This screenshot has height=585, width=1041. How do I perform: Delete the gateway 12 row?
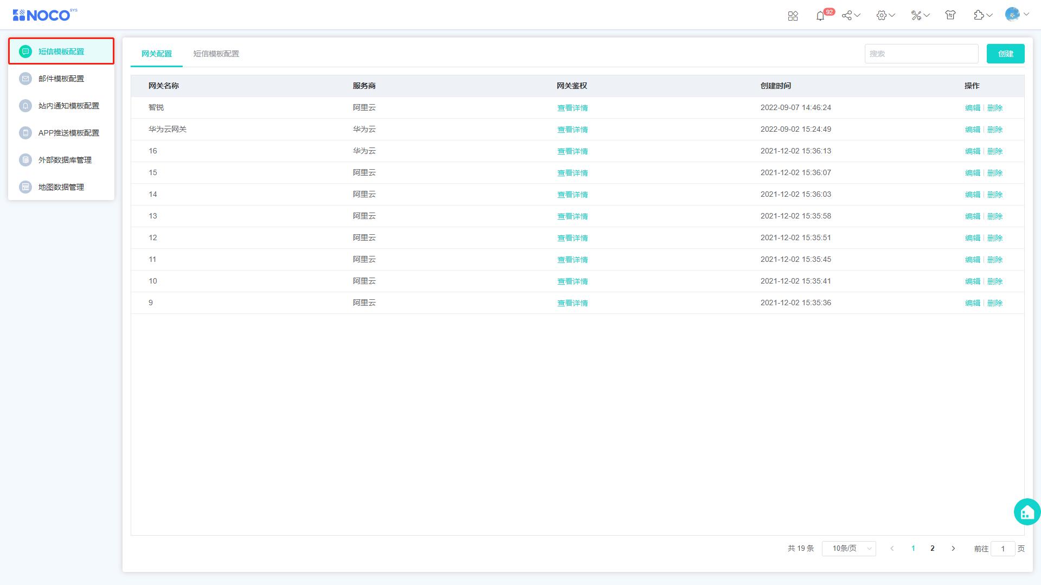[x=995, y=238]
